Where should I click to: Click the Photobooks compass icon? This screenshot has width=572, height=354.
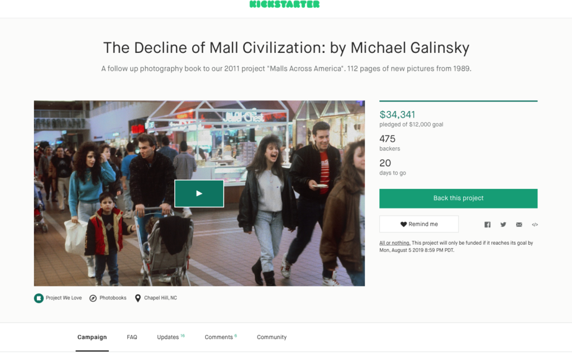tap(93, 298)
